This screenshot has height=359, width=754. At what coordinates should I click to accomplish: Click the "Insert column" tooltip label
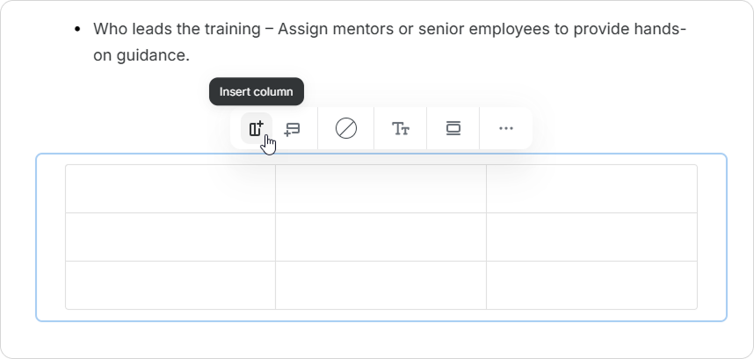click(x=256, y=91)
